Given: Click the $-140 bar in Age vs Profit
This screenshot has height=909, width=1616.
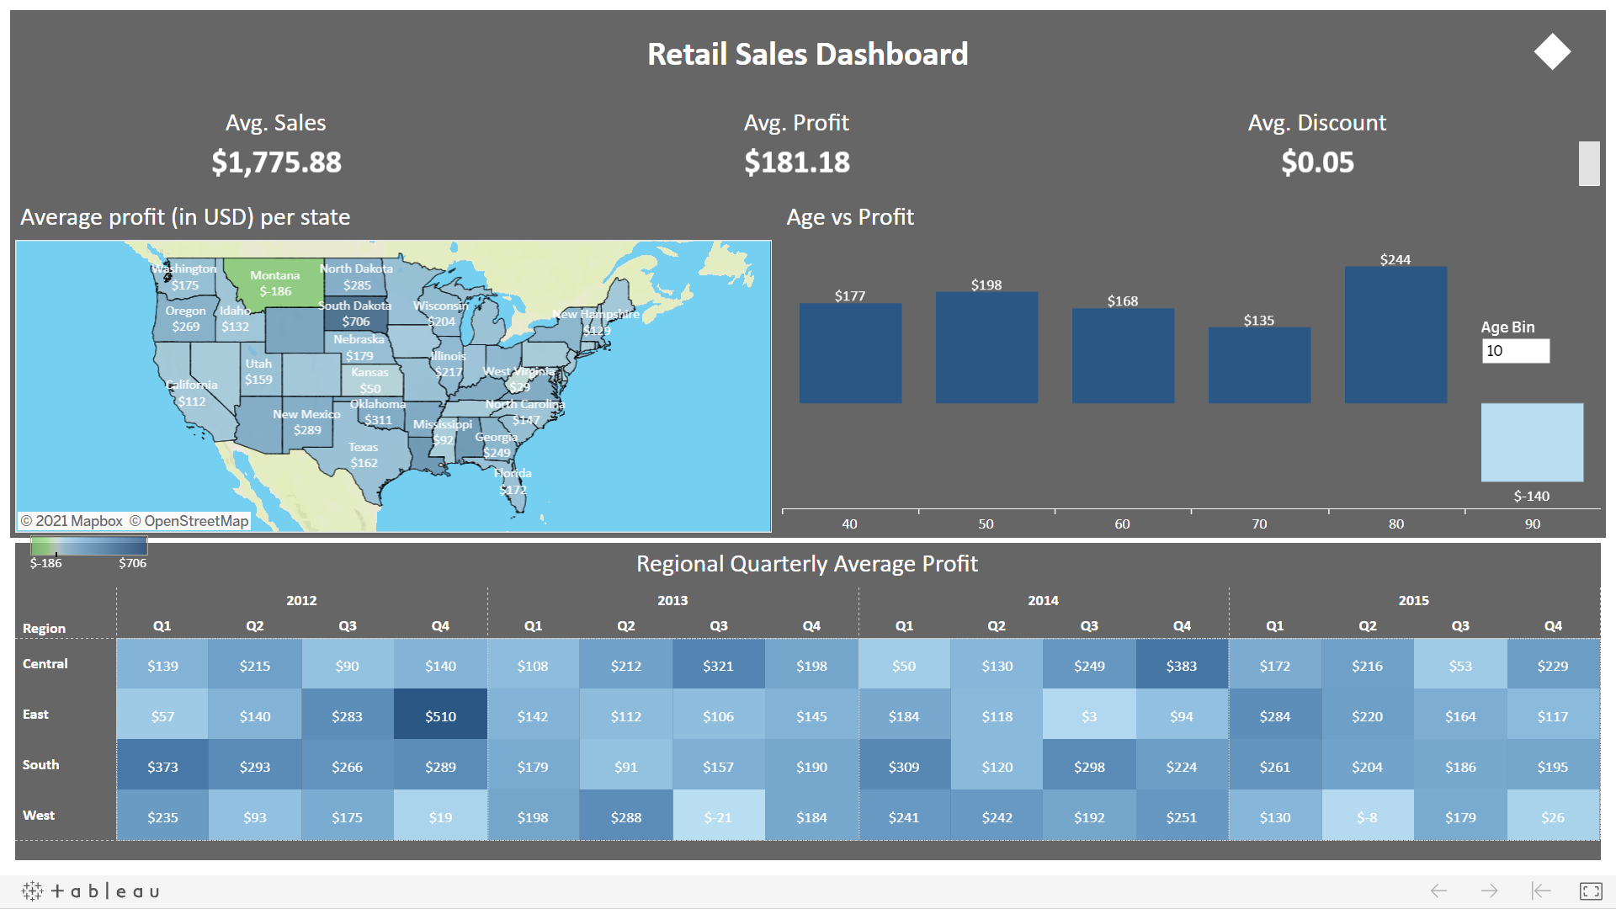Looking at the screenshot, I should pyautogui.click(x=1532, y=442).
